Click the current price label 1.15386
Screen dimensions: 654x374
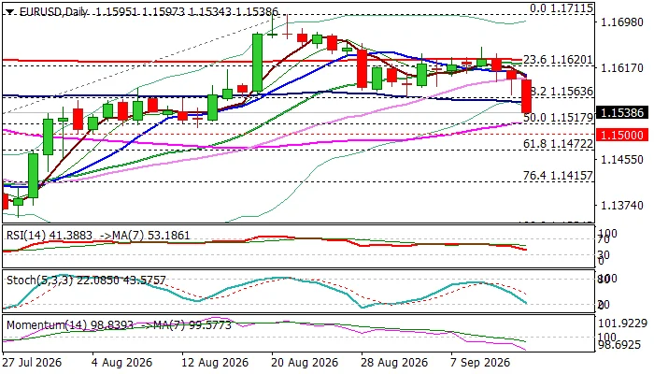[622, 113]
